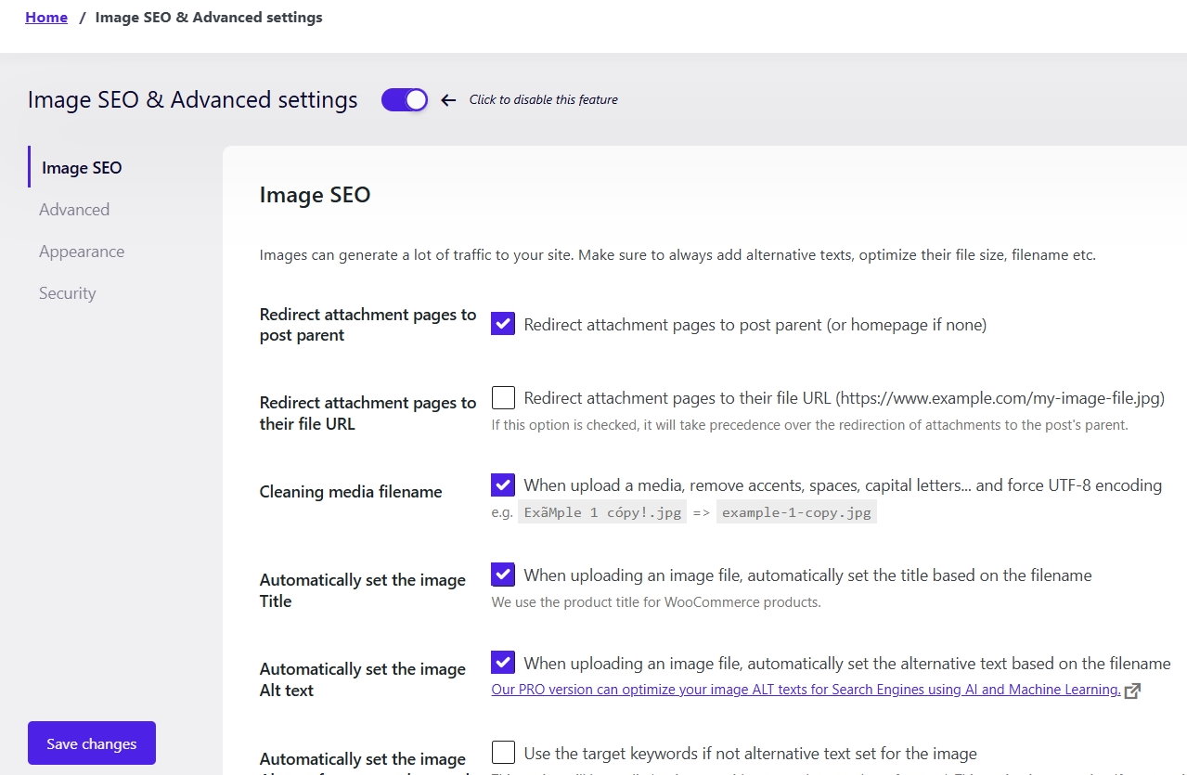Click the Home breadcrumb link
The height and width of the screenshot is (775, 1187).
click(x=46, y=18)
